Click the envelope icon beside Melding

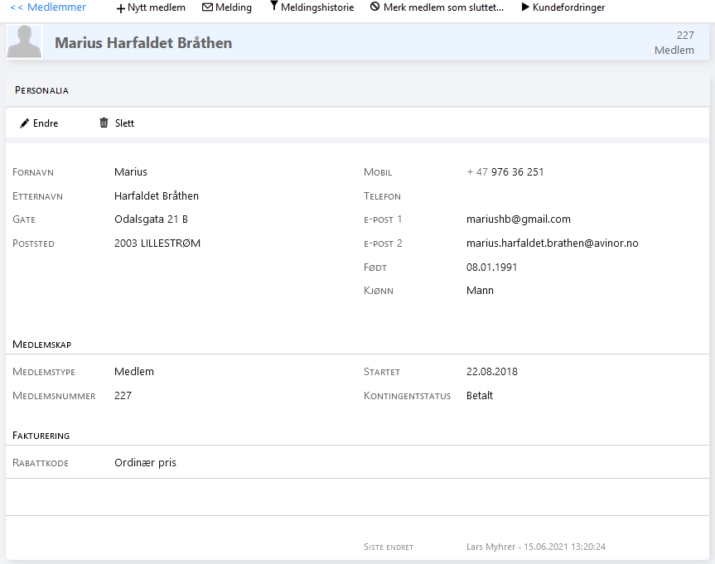coord(207,7)
